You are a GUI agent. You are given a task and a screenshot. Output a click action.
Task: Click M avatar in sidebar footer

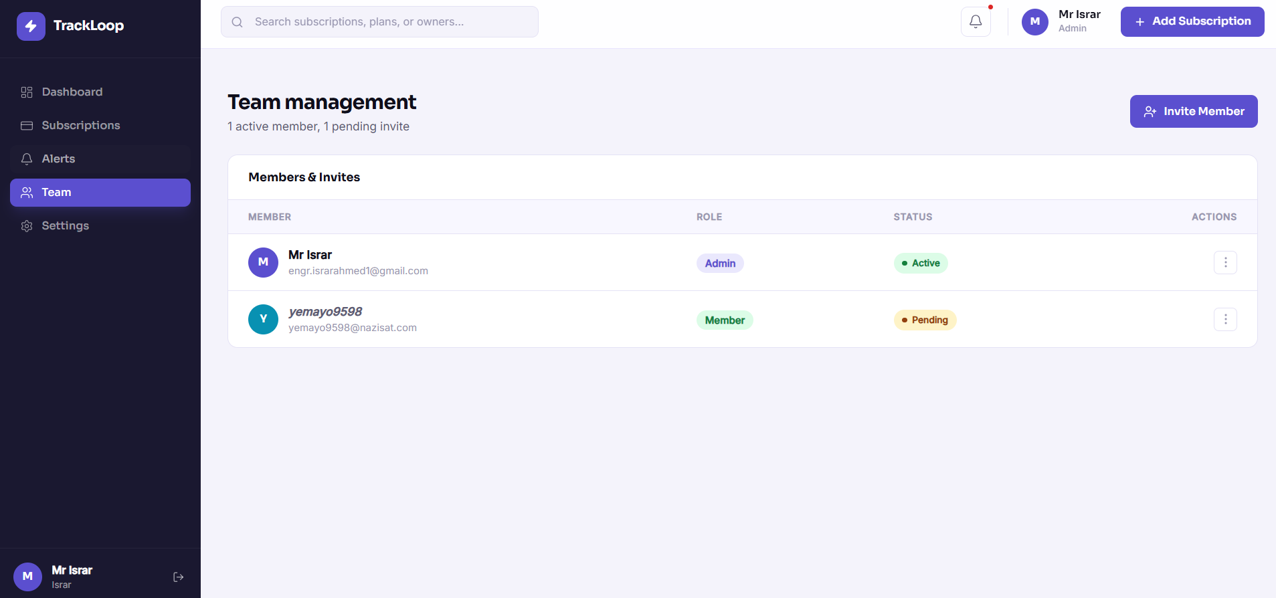point(27,576)
